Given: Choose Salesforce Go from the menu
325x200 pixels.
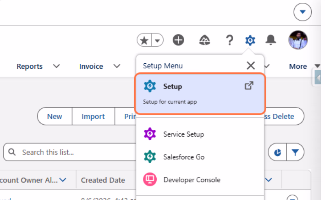Looking at the screenshot, I should [200, 157].
